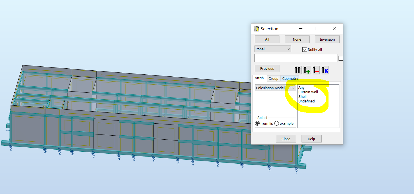Click the Inversion button
414x194 pixels.
[327, 39]
